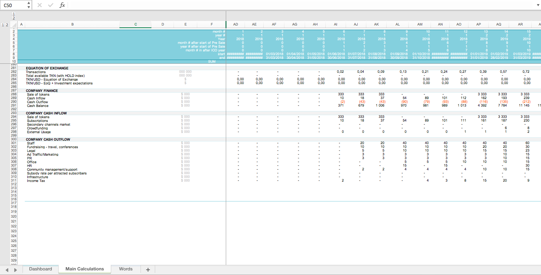The image size is (541, 275).
Task: Select the Main Calculations sheet tab
Action: tap(85, 269)
